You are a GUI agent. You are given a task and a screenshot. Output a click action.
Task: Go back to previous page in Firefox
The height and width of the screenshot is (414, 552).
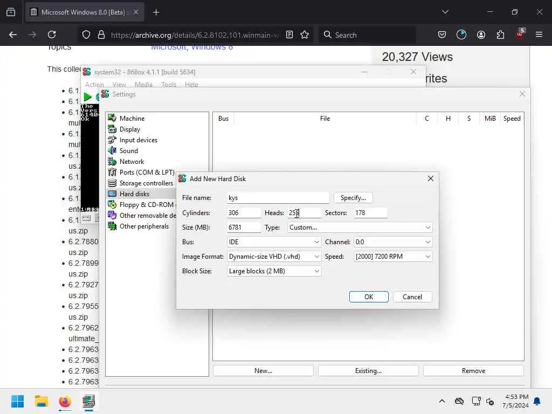tap(13, 34)
